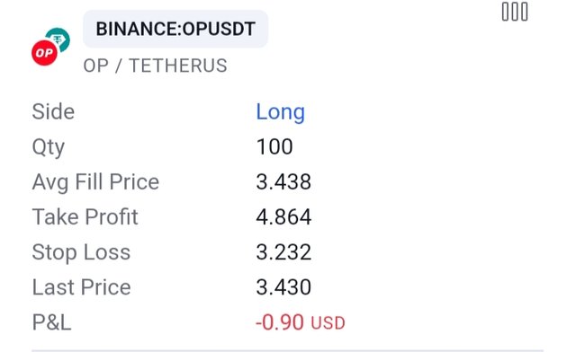
Task: Select the BINANCE:OPUSDT symbol badge
Action: [175, 29]
